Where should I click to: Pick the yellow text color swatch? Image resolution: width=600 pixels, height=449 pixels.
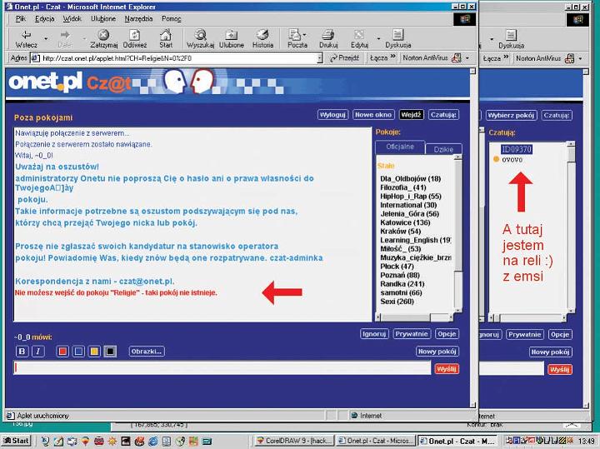(94, 351)
